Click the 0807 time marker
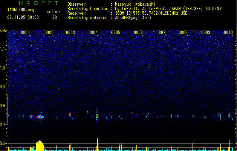Image resolution: width=237 pixels, height=151 pixels. pyautogui.click(x=161, y=32)
